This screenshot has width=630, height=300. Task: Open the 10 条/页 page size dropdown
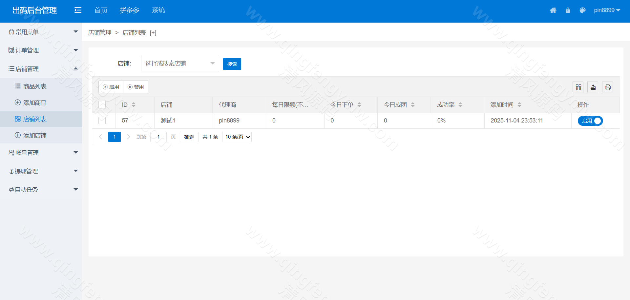237,137
